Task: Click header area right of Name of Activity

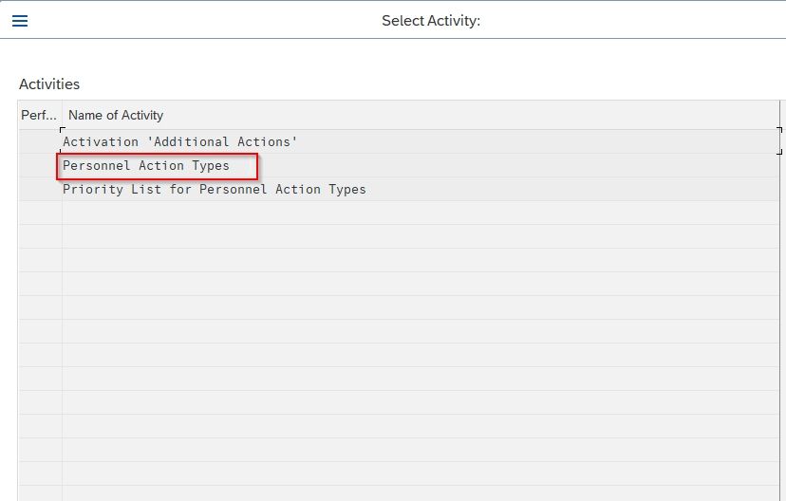Action: click(x=471, y=115)
